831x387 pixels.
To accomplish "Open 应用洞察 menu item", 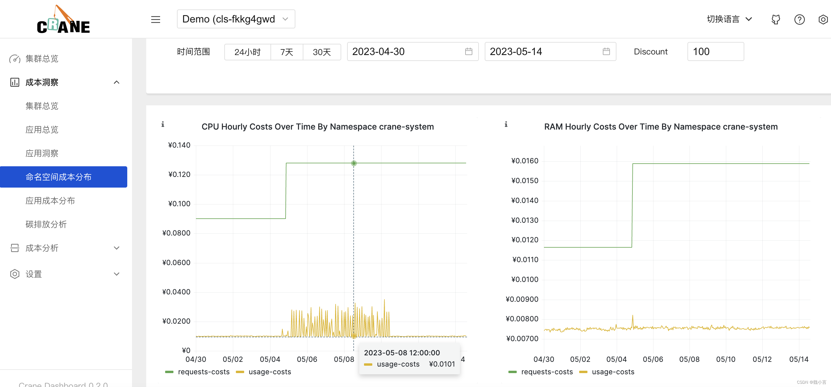I will click(64, 153).
